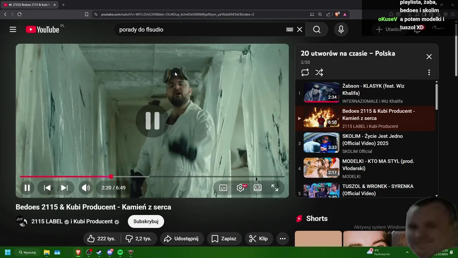
Task: Skip to the previous video
Action: pos(47,188)
